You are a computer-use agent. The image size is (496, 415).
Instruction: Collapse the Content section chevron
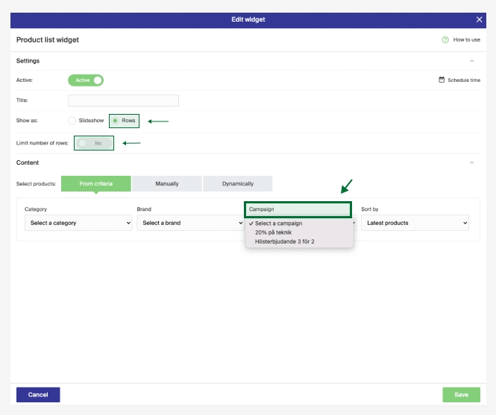pyautogui.click(x=471, y=162)
